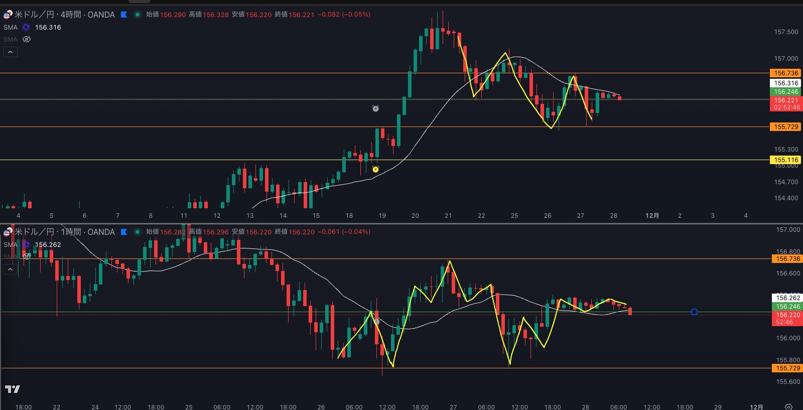The height and width of the screenshot is (410, 803).
Task: Click the blue flag icon in 4-hour chart header
Action: (x=124, y=15)
